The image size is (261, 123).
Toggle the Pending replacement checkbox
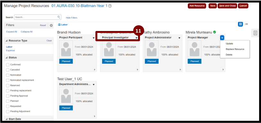pos(7,91)
